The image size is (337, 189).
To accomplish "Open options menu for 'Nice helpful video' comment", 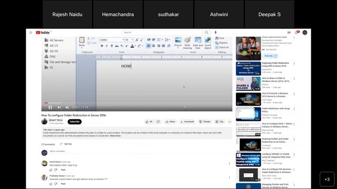I will 230,164.
